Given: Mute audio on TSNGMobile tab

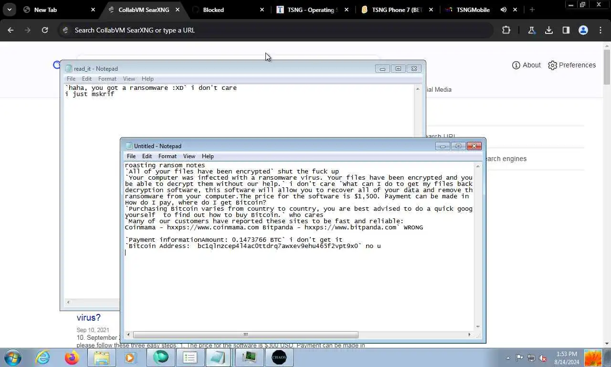Looking at the screenshot, I should click(x=503, y=10).
